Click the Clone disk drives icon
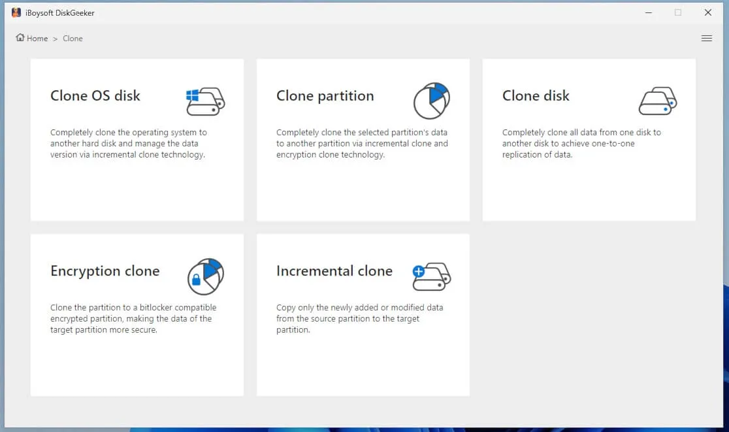Viewport: 729px width, 432px height. [657, 101]
